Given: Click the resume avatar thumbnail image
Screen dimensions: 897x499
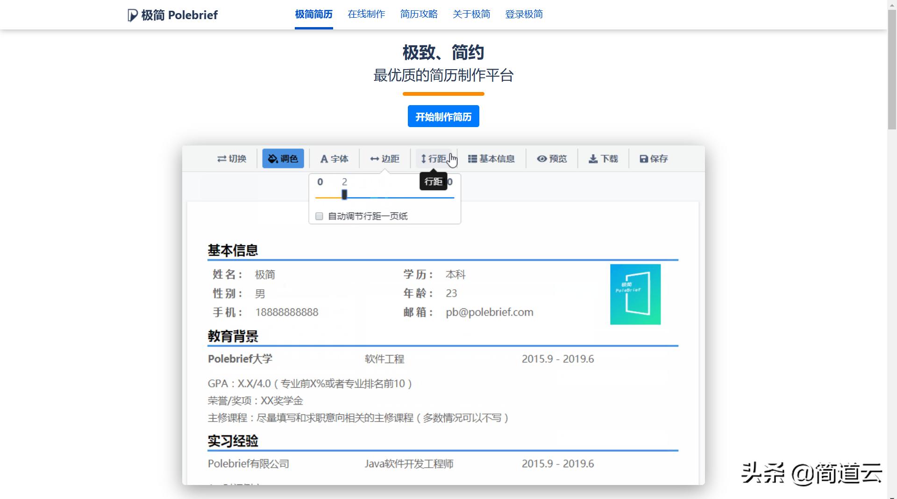Looking at the screenshot, I should click(635, 294).
